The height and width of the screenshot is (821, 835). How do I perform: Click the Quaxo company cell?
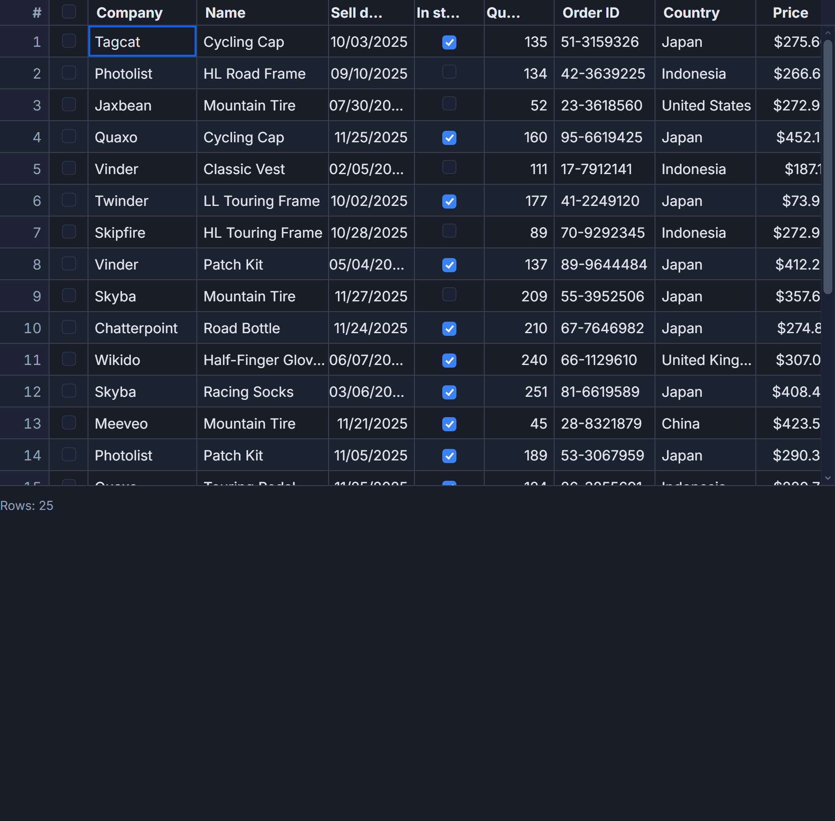click(x=142, y=137)
